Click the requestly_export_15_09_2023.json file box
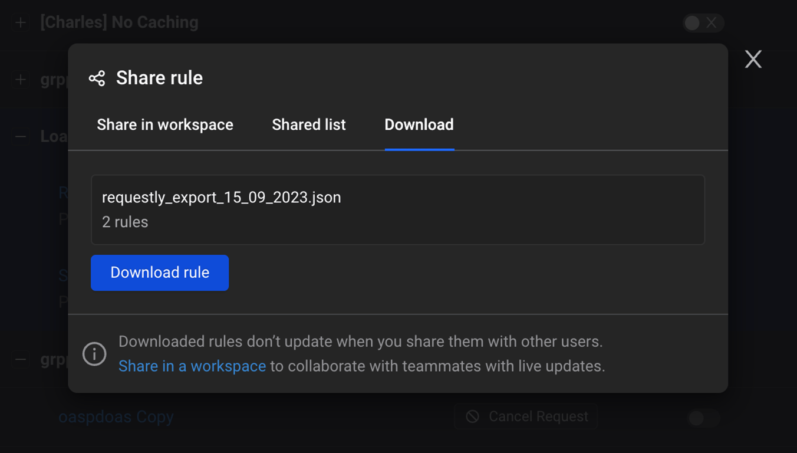Screen dimensions: 797x453 397,209
